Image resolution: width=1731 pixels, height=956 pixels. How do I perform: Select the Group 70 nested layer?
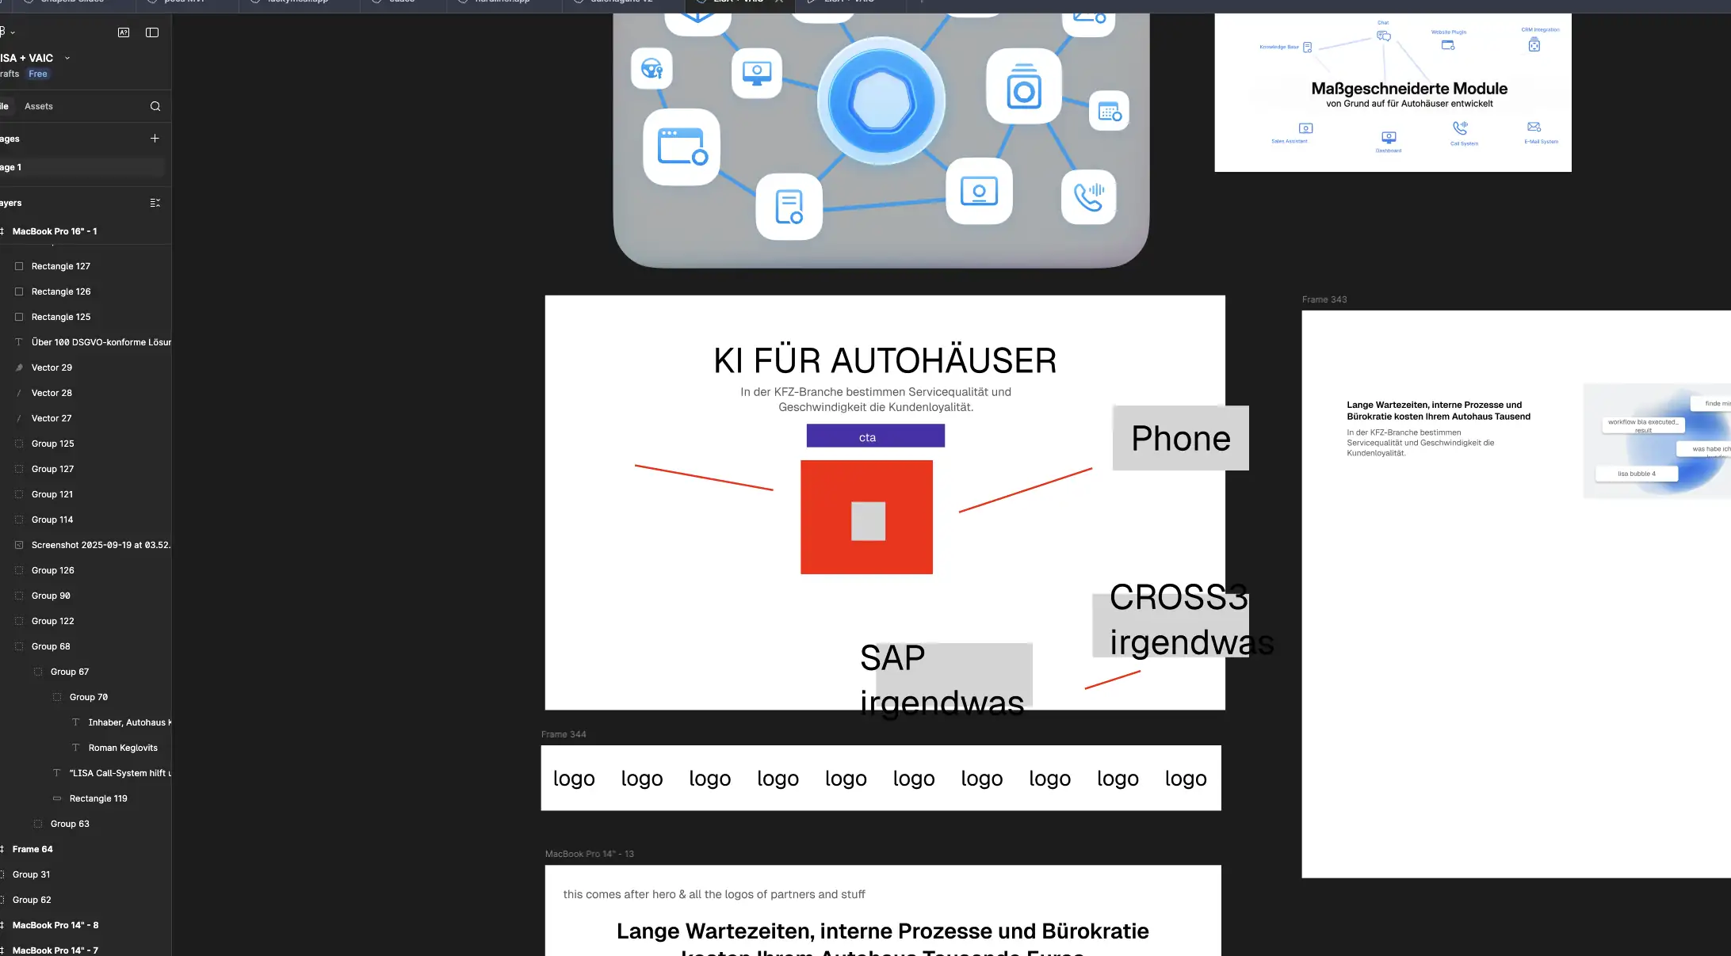click(88, 697)
